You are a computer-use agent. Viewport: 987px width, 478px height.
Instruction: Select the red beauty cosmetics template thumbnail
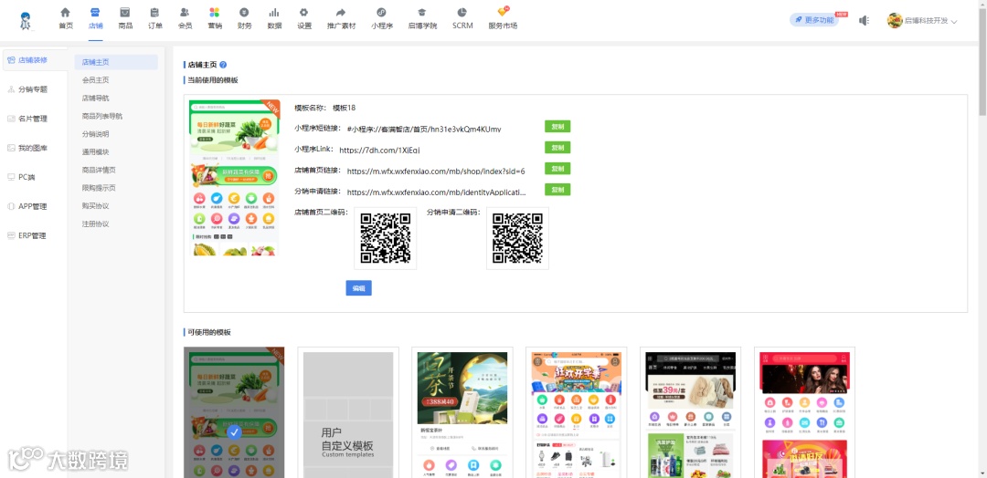[x=804, y=412]
